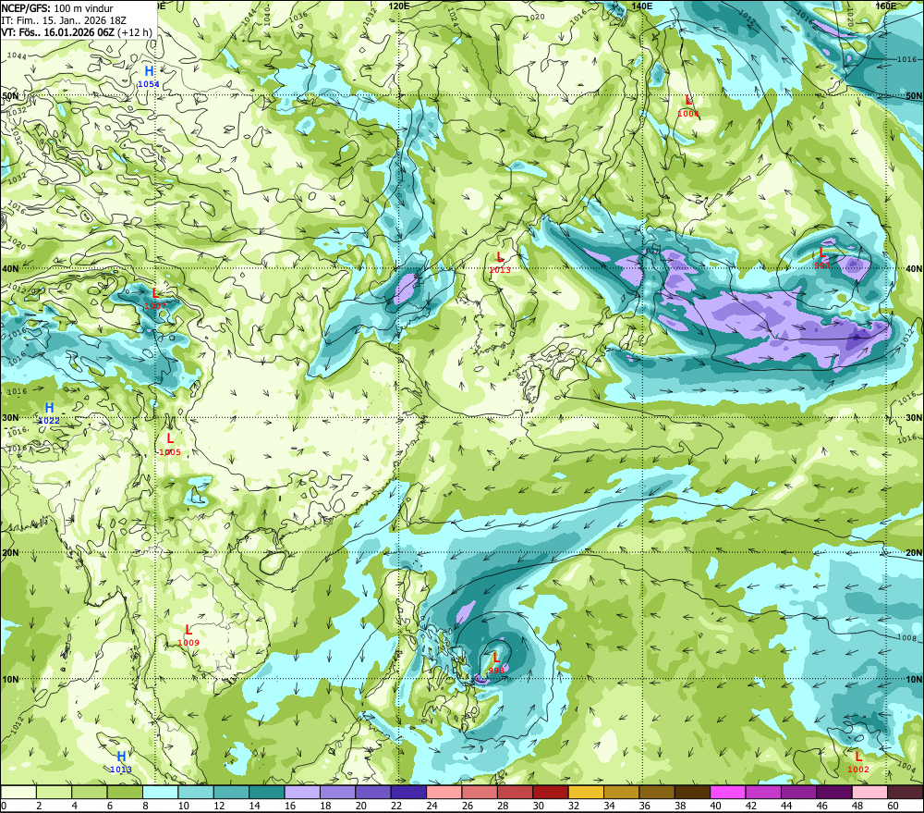
Task: Click the 120E longitude label
Action: coord(399,6)
